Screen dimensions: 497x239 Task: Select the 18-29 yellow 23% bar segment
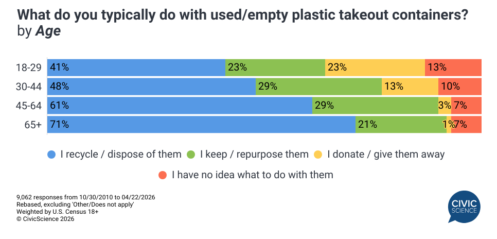pos(375,67)
